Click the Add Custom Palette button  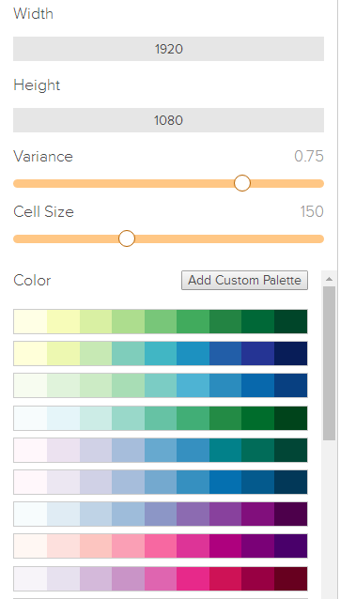point(244,281)
